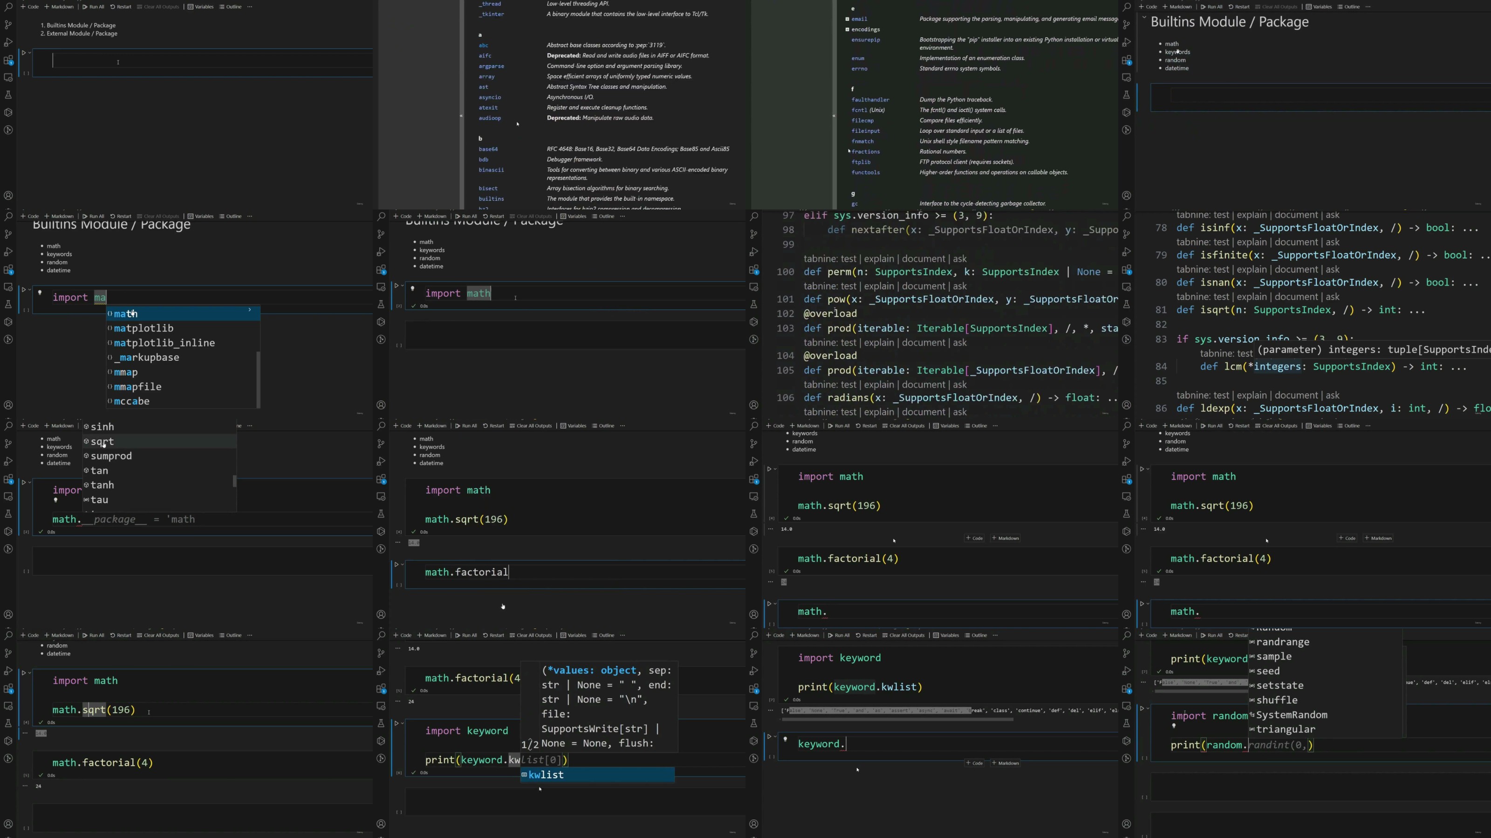Open Remote Explorer in the notebook listing 'External Module / Package'

point(8,77)
